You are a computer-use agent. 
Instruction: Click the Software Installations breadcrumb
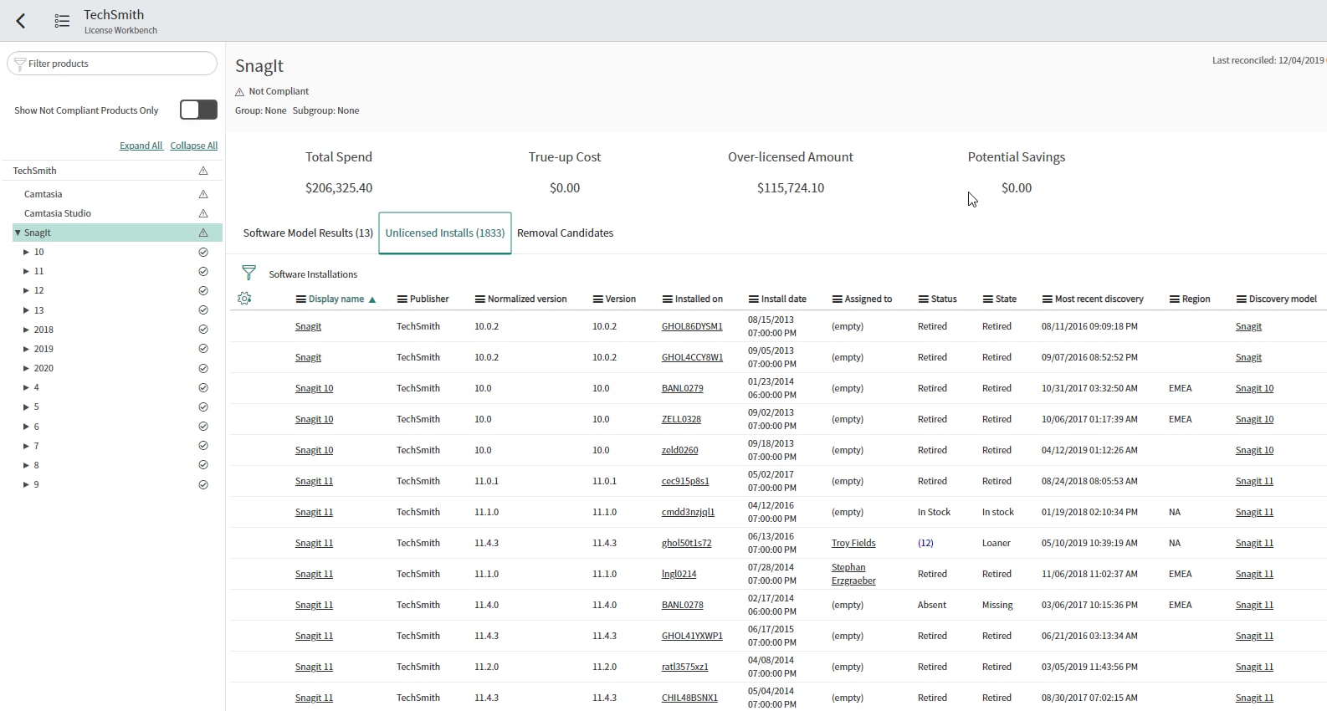tap(313, 274)
